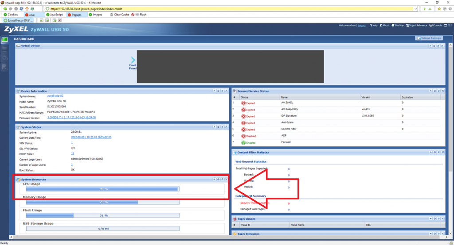Select the [zywall-usg-50] browser tab

[x=18, y=20]
